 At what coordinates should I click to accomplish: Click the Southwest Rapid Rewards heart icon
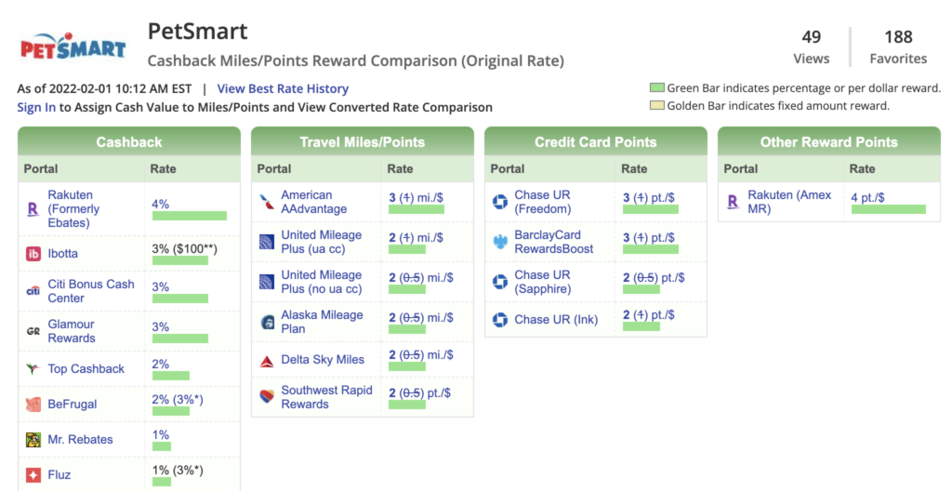pos(267,397)
